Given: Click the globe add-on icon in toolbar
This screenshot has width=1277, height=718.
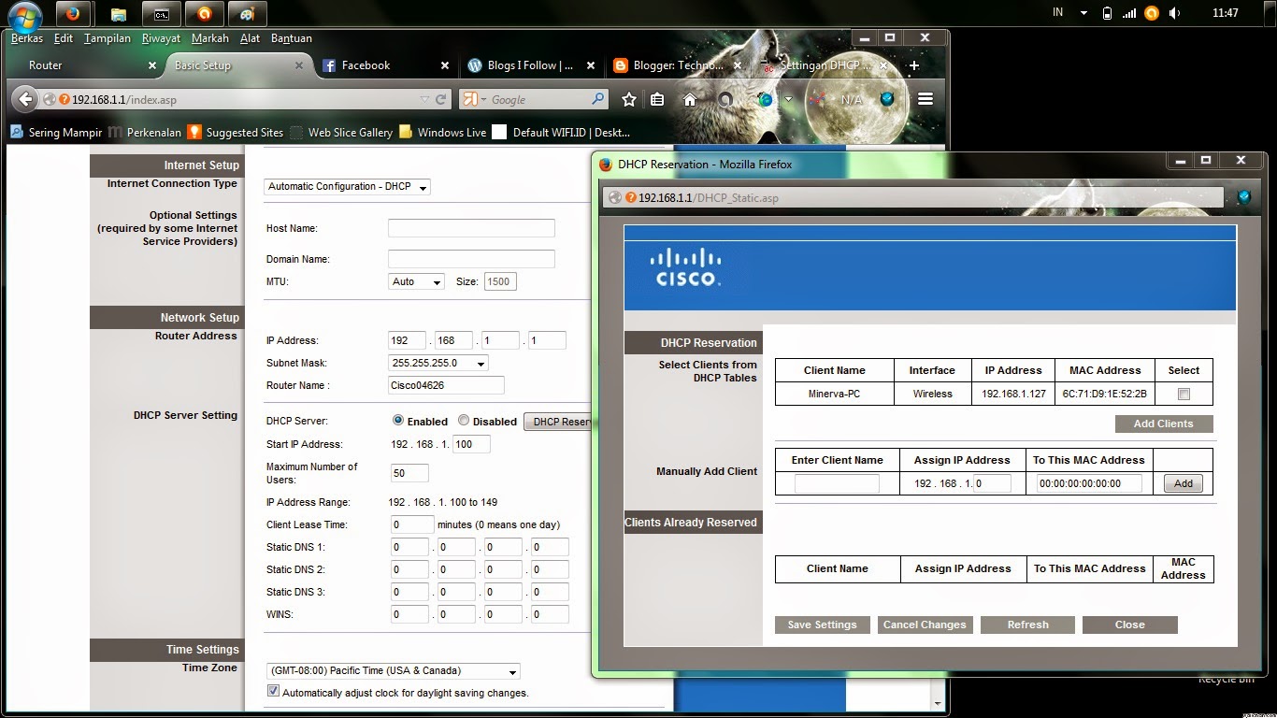Looking at the screenshot, I should [x=767, y=99].
